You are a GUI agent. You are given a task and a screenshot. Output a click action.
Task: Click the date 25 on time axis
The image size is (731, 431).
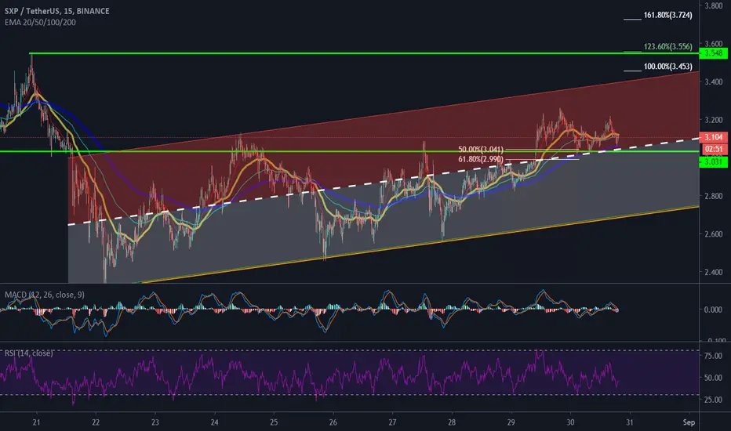[x=274, y=422]
